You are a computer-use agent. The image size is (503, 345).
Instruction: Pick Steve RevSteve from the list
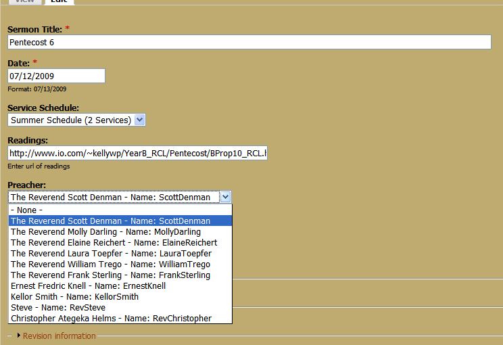(120, 308)
